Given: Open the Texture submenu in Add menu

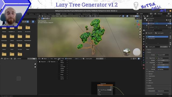Looking at the screenshot, I should (x=63, y=70).
